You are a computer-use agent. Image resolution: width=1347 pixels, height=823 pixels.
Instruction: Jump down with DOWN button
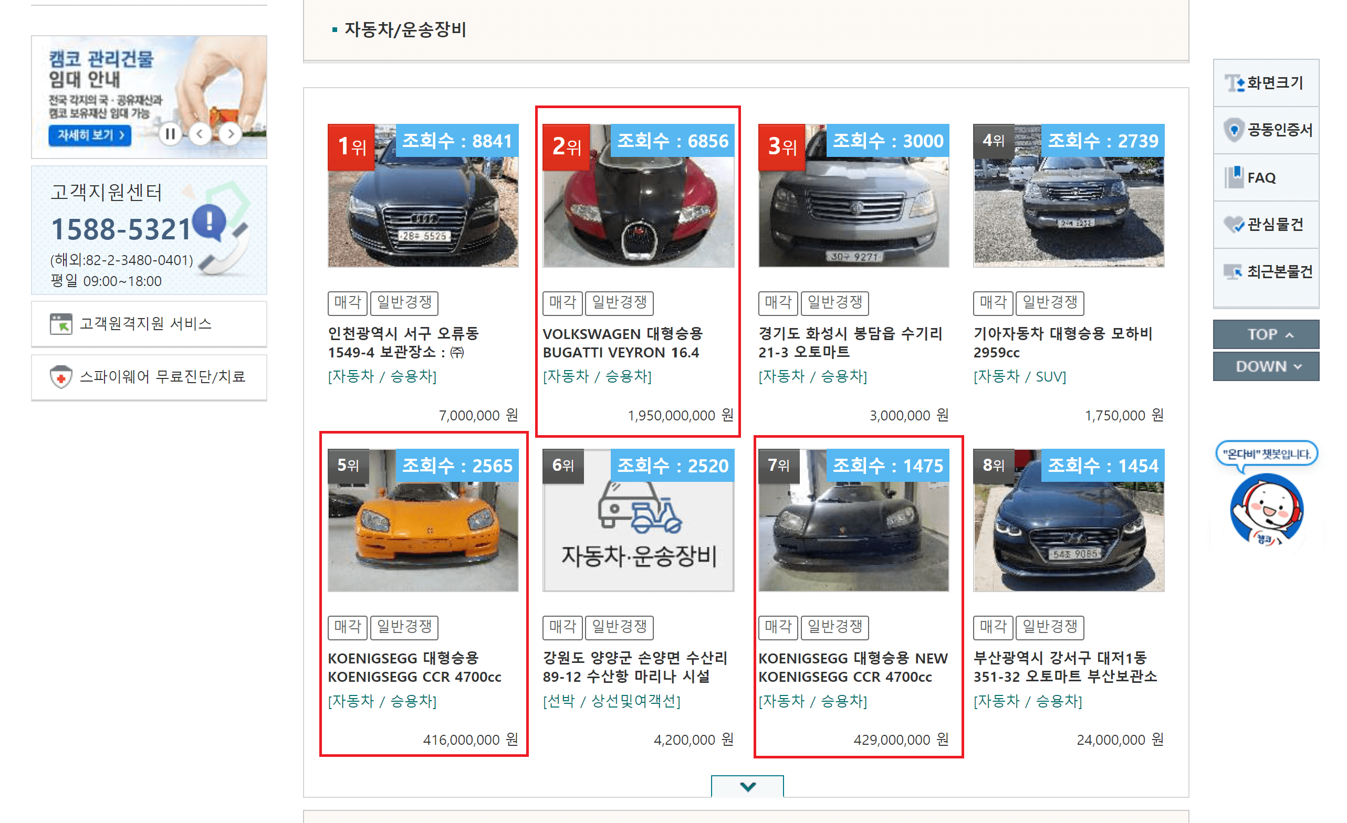pos(1265,366)
